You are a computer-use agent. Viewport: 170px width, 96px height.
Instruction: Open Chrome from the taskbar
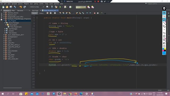(x=70, y=94)
